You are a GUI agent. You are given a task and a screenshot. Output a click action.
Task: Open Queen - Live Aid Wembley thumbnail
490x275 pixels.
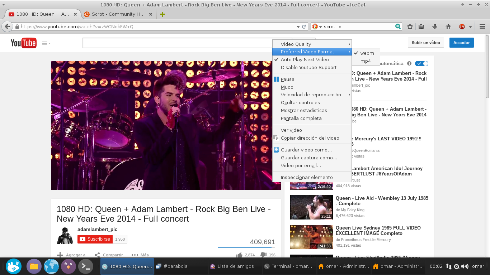click(x=311, y=207)
